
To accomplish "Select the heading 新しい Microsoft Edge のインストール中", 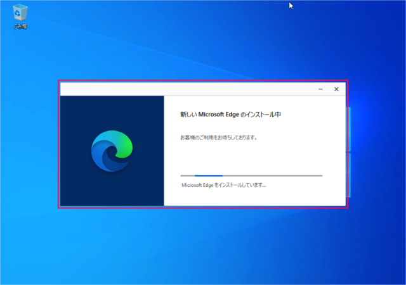I will [x=230, y=114].
